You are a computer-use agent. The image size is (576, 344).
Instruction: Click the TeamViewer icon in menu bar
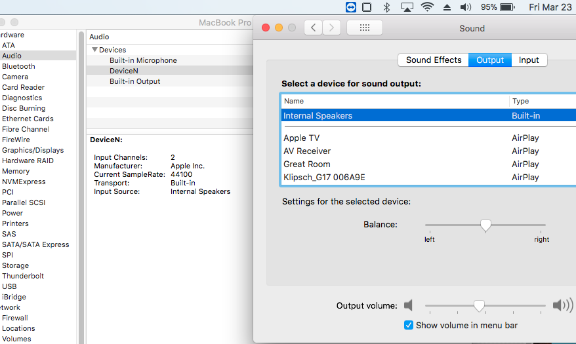[x=351, y=7]
